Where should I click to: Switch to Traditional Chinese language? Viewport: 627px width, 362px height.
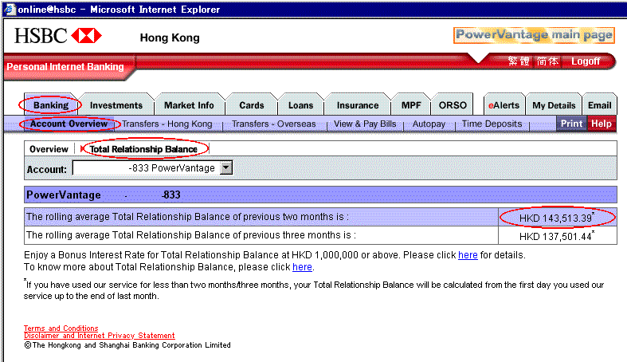tap(519, 61)
